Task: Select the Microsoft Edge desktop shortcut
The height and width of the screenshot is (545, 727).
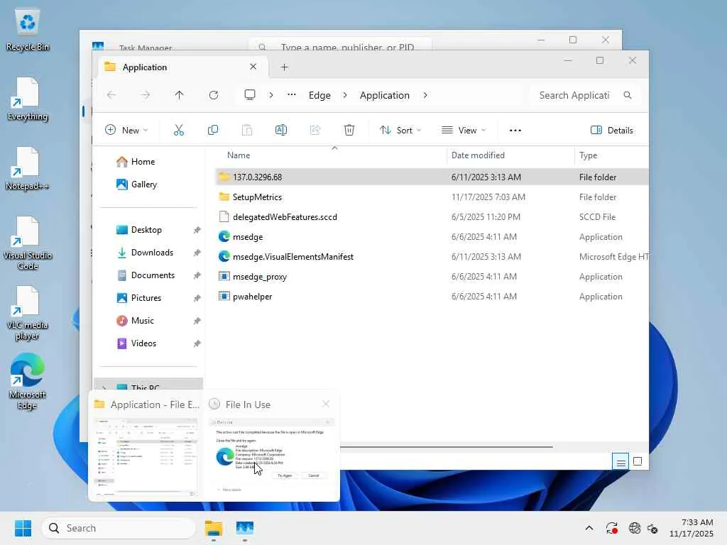Action: tap(28, 381)
